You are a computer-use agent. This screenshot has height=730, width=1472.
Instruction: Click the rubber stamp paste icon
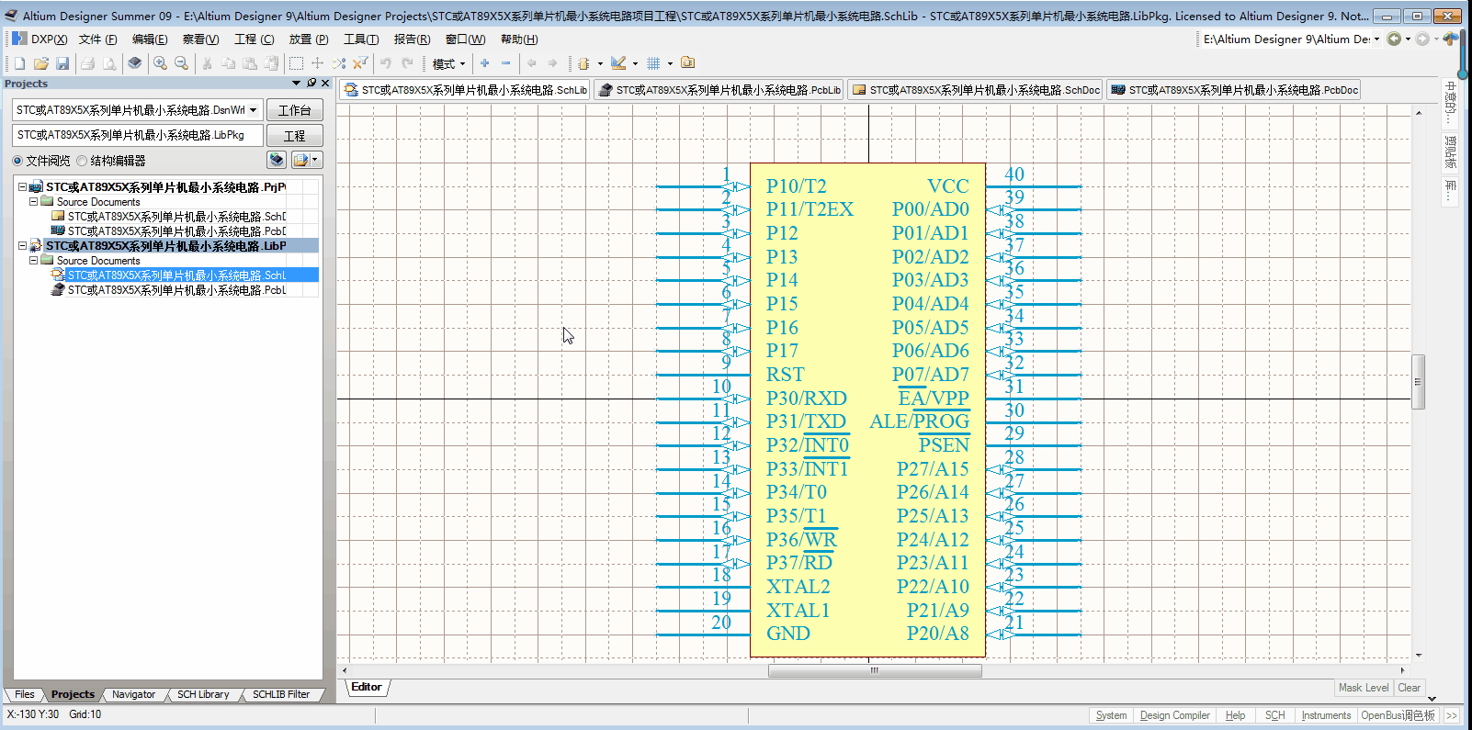271,63
